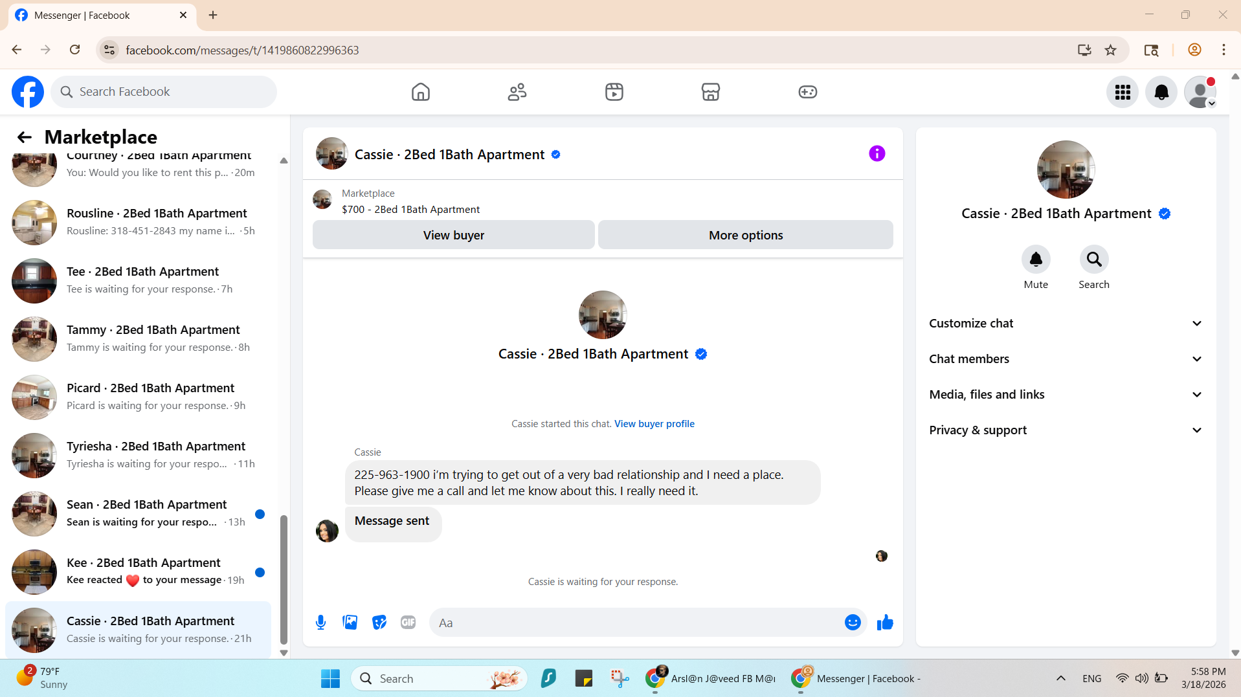Open the account profile avatar menu
The width and height of the screenshot is (1241, 697).
point(1200,92)
